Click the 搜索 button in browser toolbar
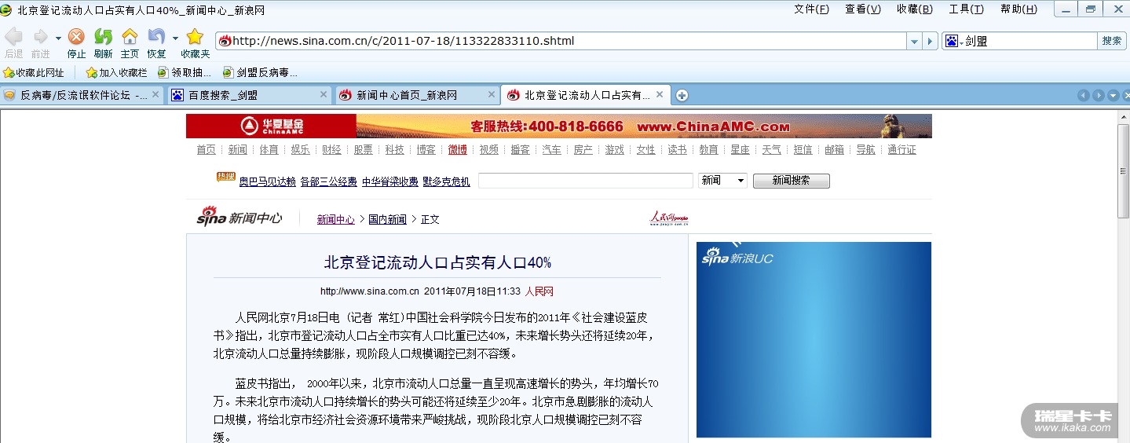 [1112, 41]
